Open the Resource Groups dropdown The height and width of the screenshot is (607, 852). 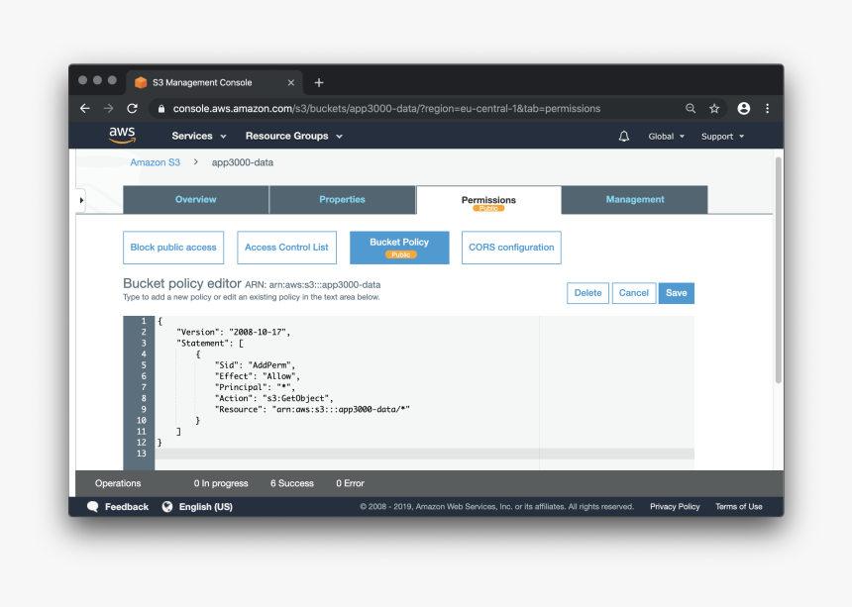pyautogui.click(x=294, y=137)
